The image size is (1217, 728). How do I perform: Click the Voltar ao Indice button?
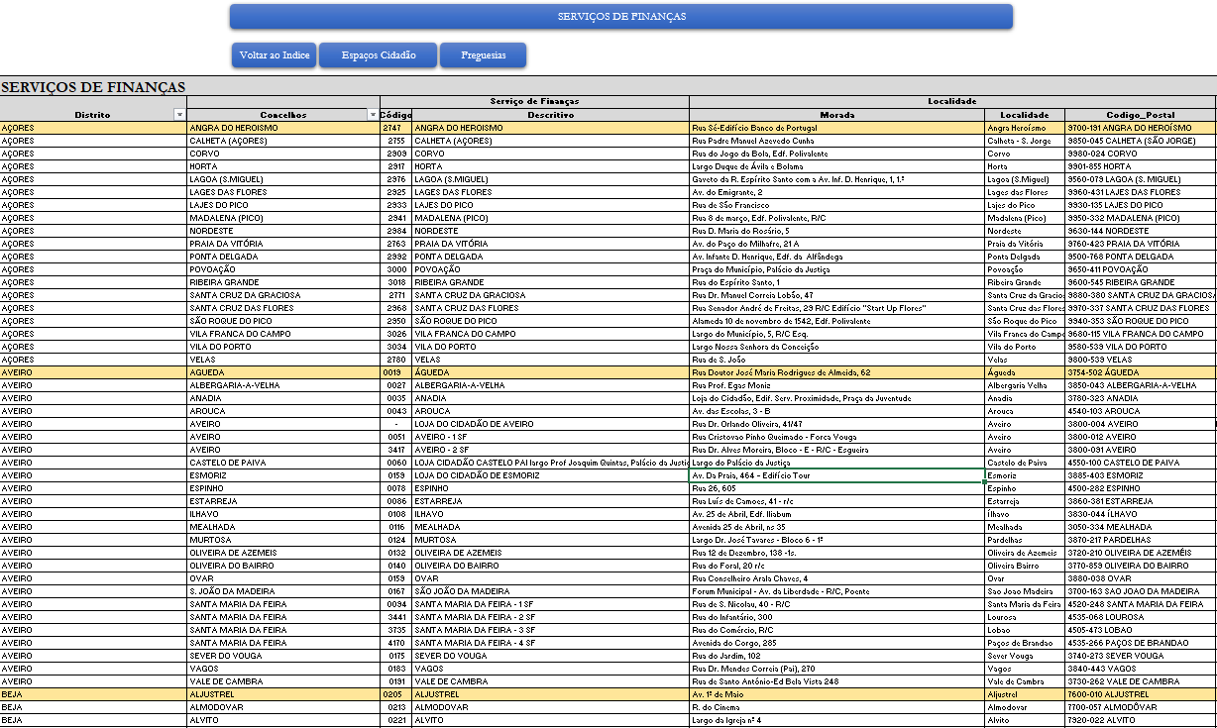pos(275,55)
